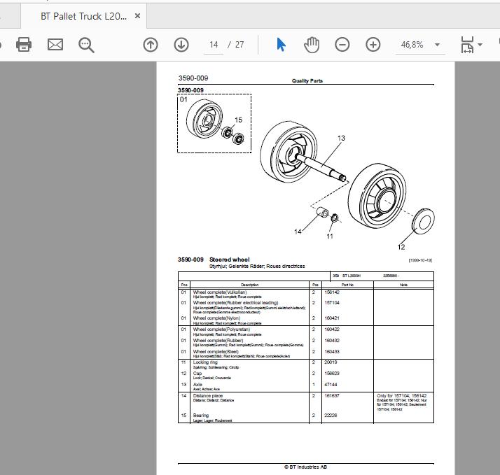Activate the hand pan tool
Viewport: 500px width, 475px height.
point(312,45)
